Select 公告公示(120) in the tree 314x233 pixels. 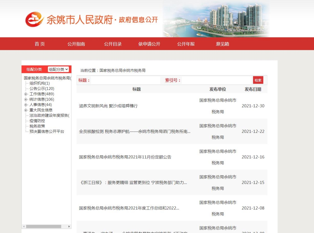42,89
